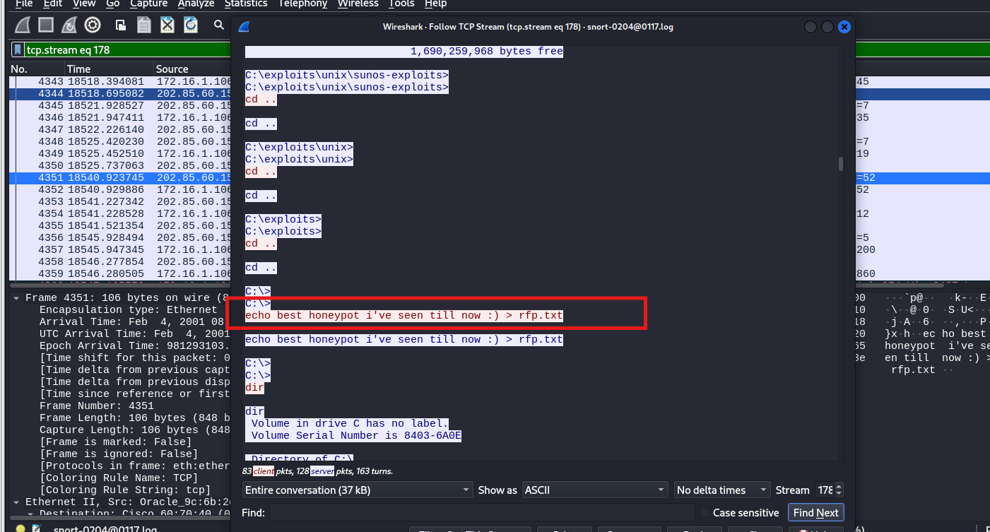The height and width of the screenshot is (532, 990).
Task: Click 'Encapsulation type: Ethernet' detail row
Action: click(x=129, y=309)
